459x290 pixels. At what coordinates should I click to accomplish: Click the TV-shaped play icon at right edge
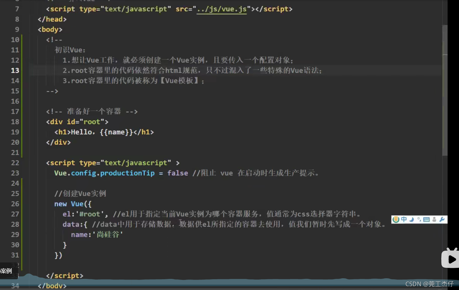click(450, 258)
